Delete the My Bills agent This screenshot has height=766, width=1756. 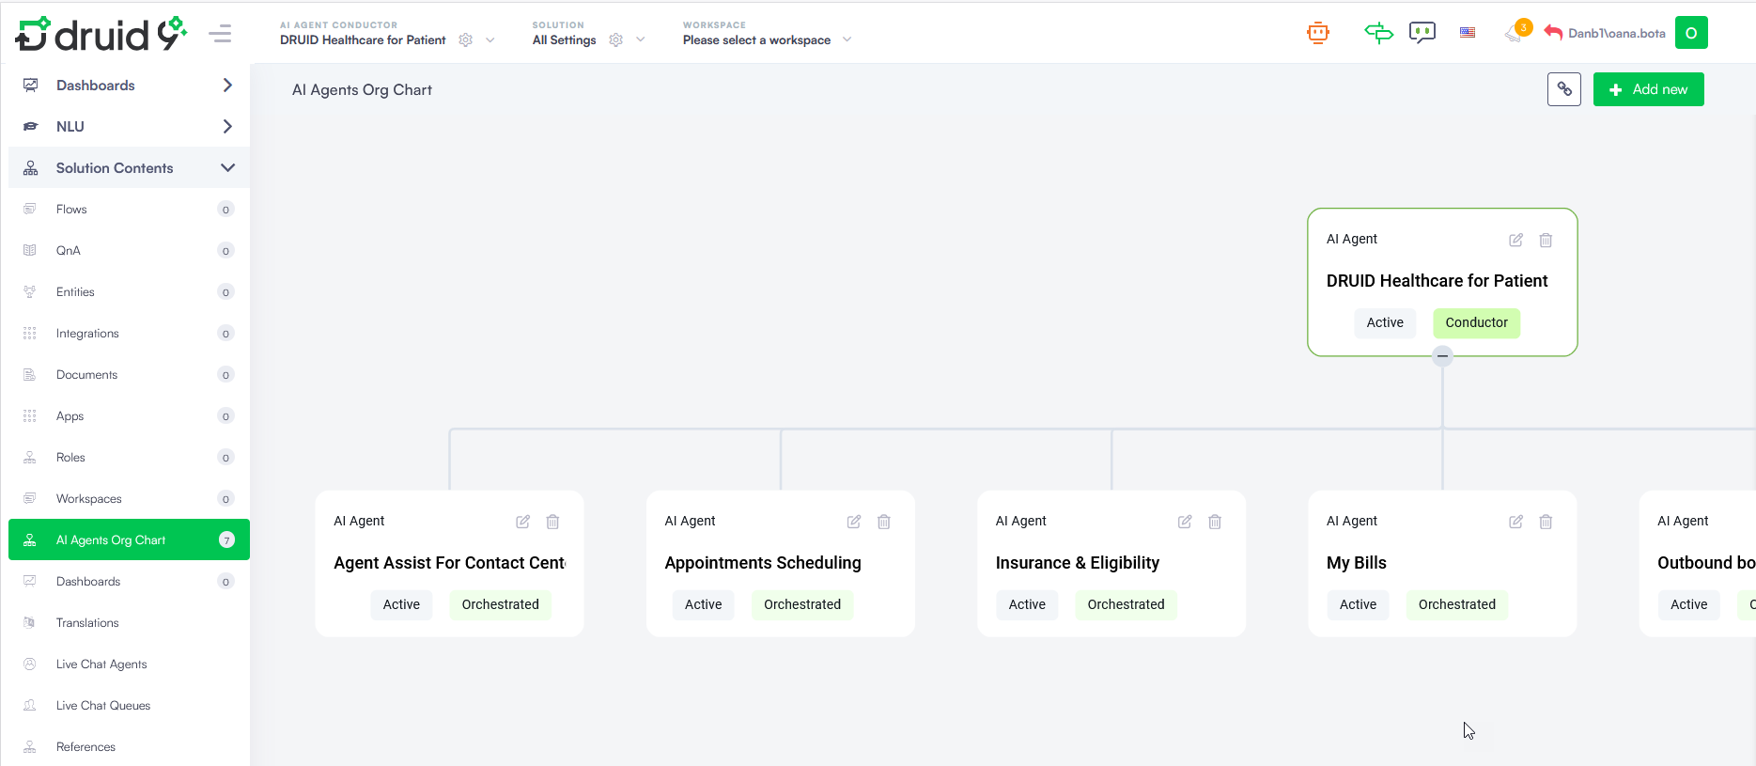coord(1546,522)
